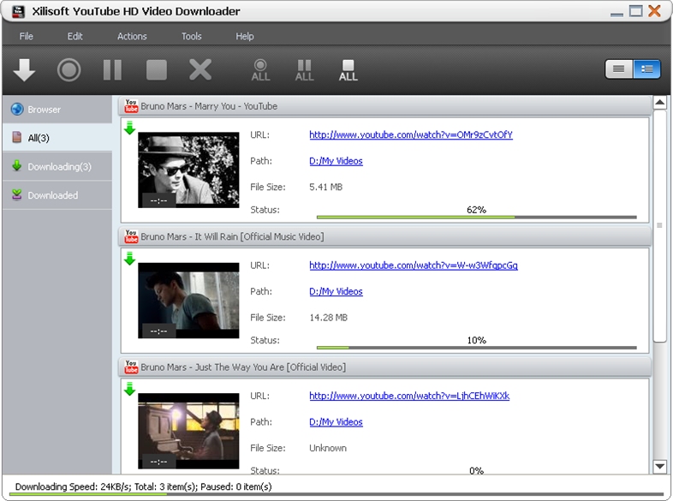Click the scrollbar down arrow
The width and height of the screenshot is (673, 501).
point(659,466)
